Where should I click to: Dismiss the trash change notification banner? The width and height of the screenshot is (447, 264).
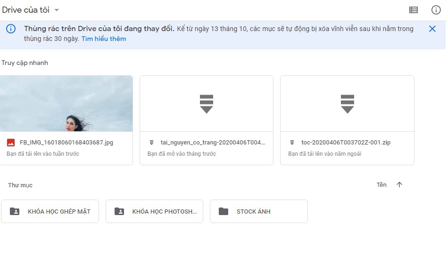point(432,29)
